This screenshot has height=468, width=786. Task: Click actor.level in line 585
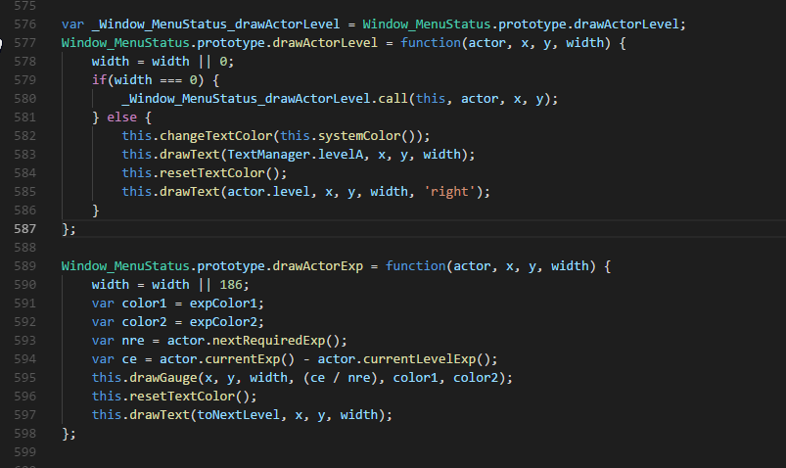268,192
